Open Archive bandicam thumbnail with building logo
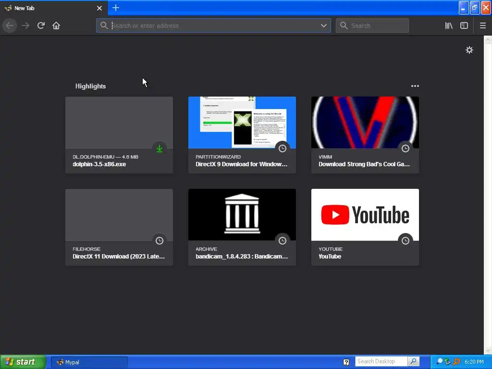Viewport: 492px width, 369px height. pos(242,215)
